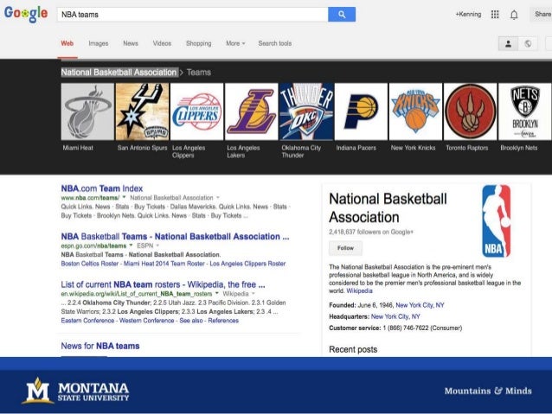
Task: Click the blue search magnifier button
Action: (342, 15)
